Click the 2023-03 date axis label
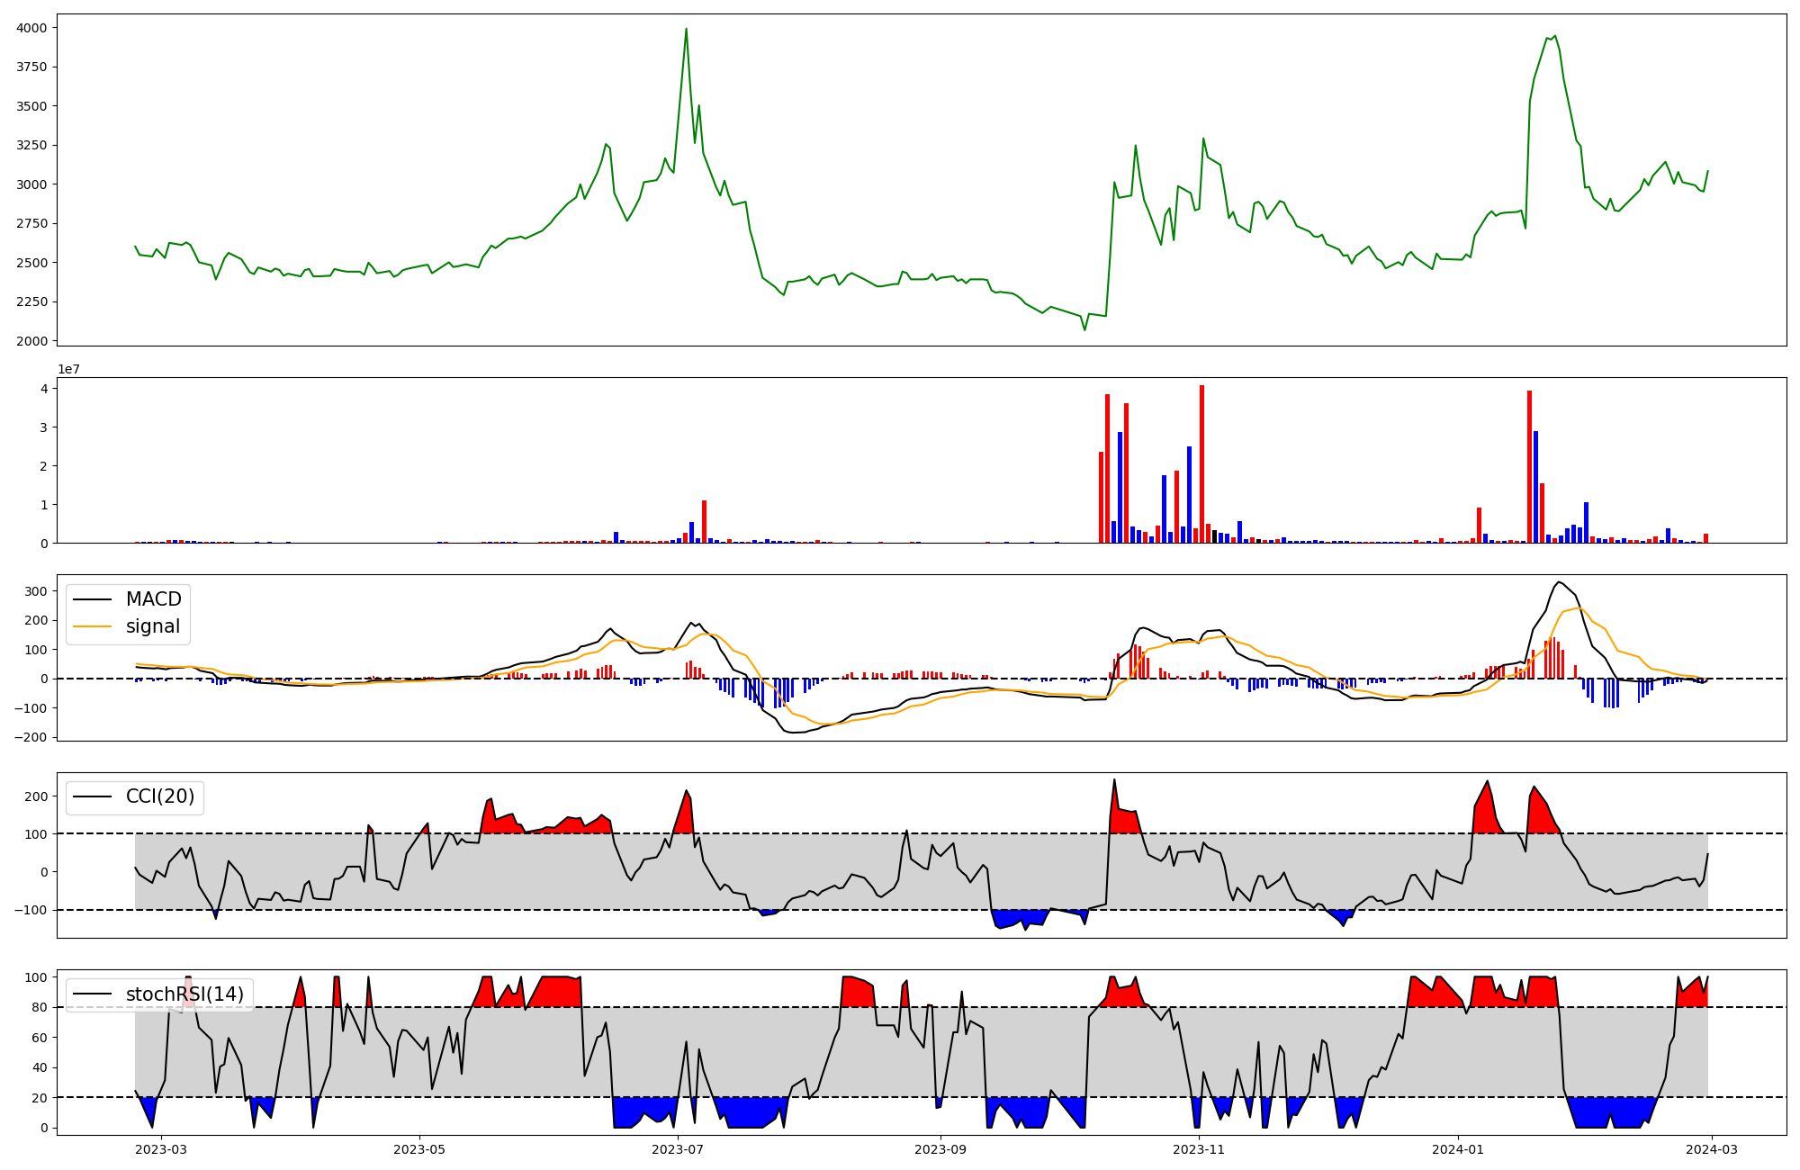Image resolution: width=1800 pixels, height=1170 pixels. click(x=162, y=1149)
